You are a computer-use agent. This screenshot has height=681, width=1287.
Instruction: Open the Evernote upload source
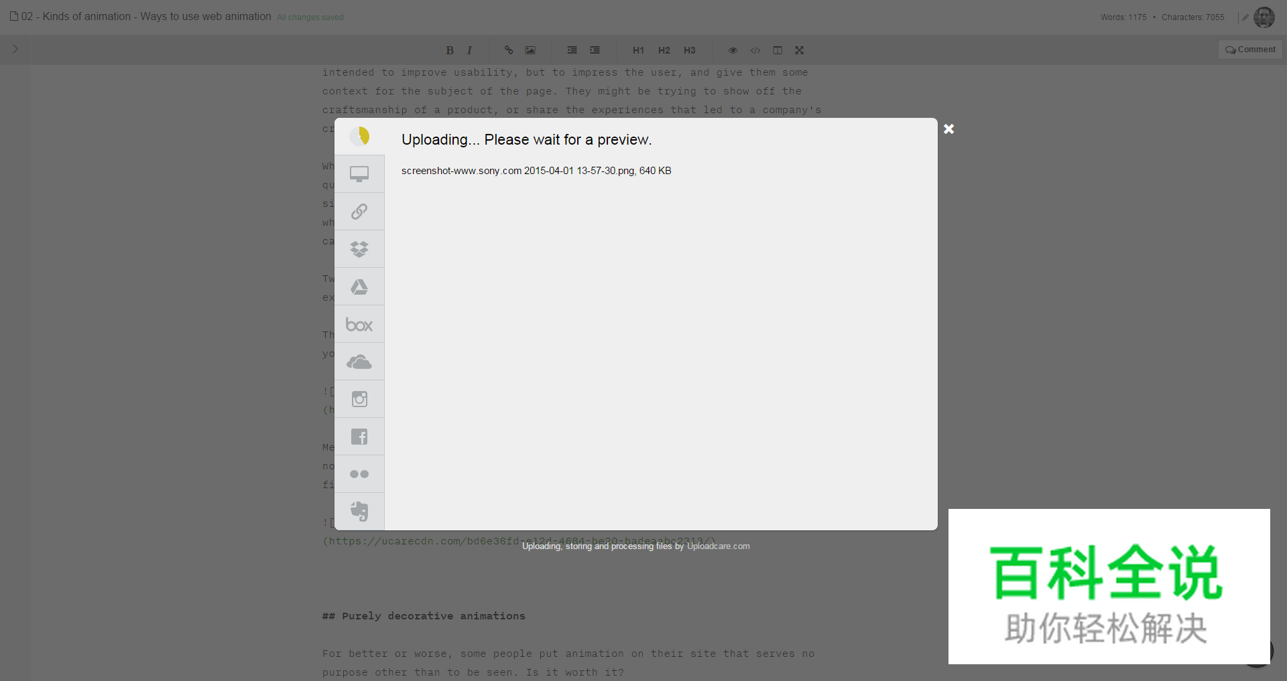click(359, 512)
